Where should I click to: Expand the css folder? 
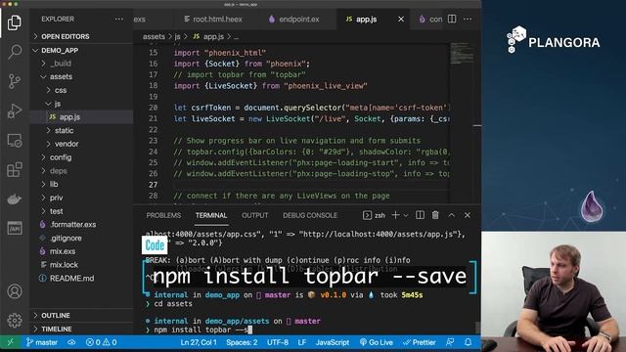coord(82,90)
